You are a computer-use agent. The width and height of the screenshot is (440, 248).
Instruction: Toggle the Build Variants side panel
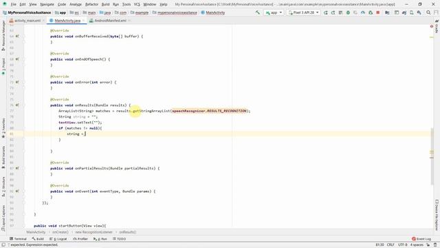point(3,157)
